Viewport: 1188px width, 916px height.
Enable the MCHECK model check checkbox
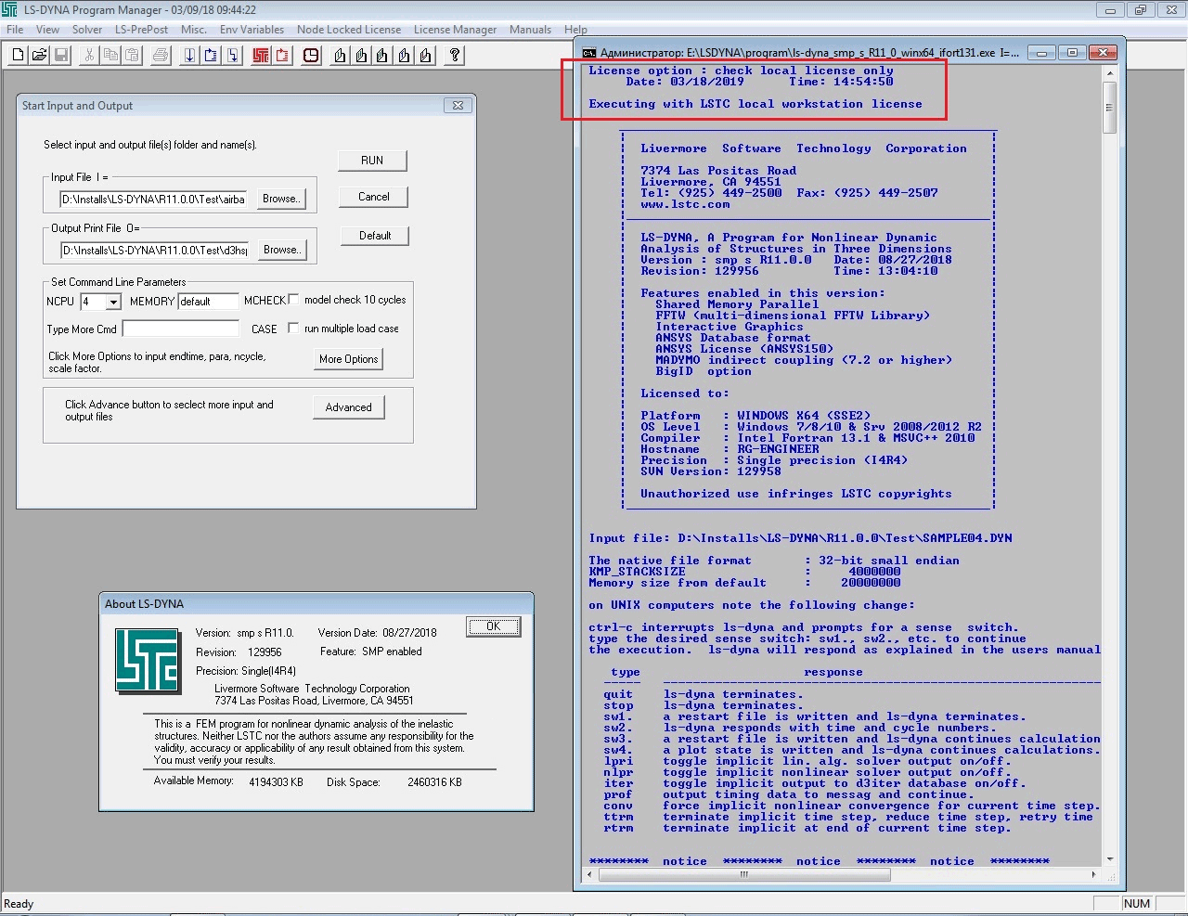293,299
